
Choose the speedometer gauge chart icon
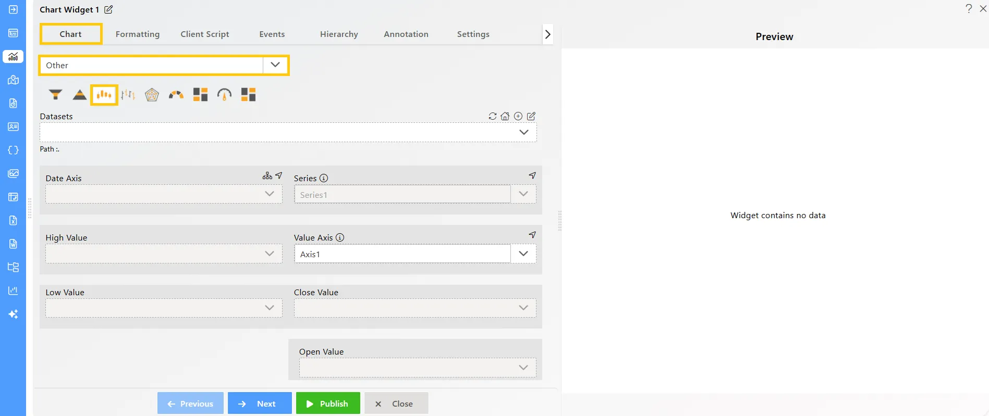pyautogui.click(x=224, y=95)
